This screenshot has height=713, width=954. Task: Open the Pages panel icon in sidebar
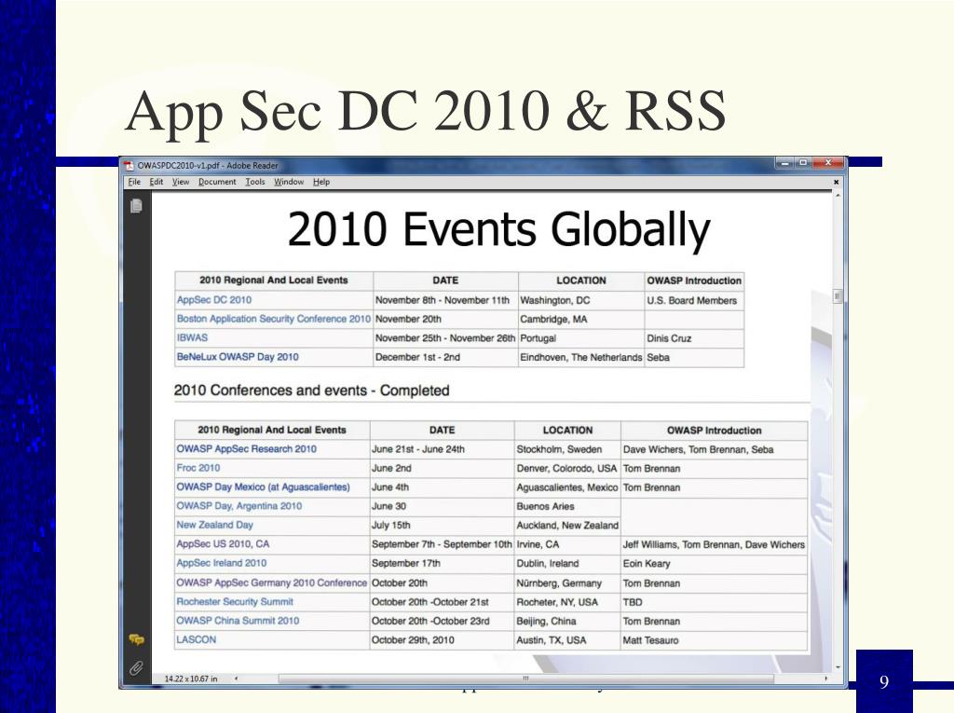(136, 206)
